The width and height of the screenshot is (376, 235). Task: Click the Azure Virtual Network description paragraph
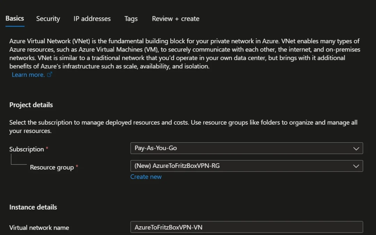point(185,54)
